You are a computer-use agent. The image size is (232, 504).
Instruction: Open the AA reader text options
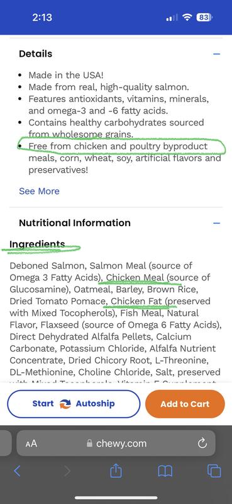tap(31, 444)
